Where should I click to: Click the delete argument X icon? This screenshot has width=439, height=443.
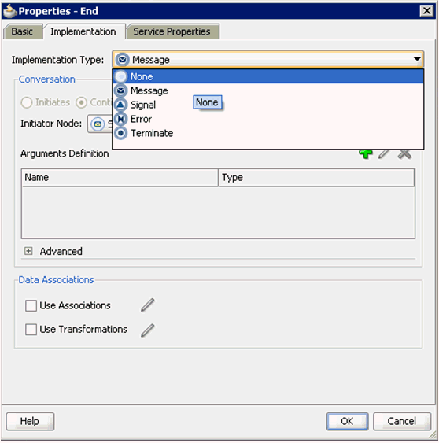[x=404, y=154]
